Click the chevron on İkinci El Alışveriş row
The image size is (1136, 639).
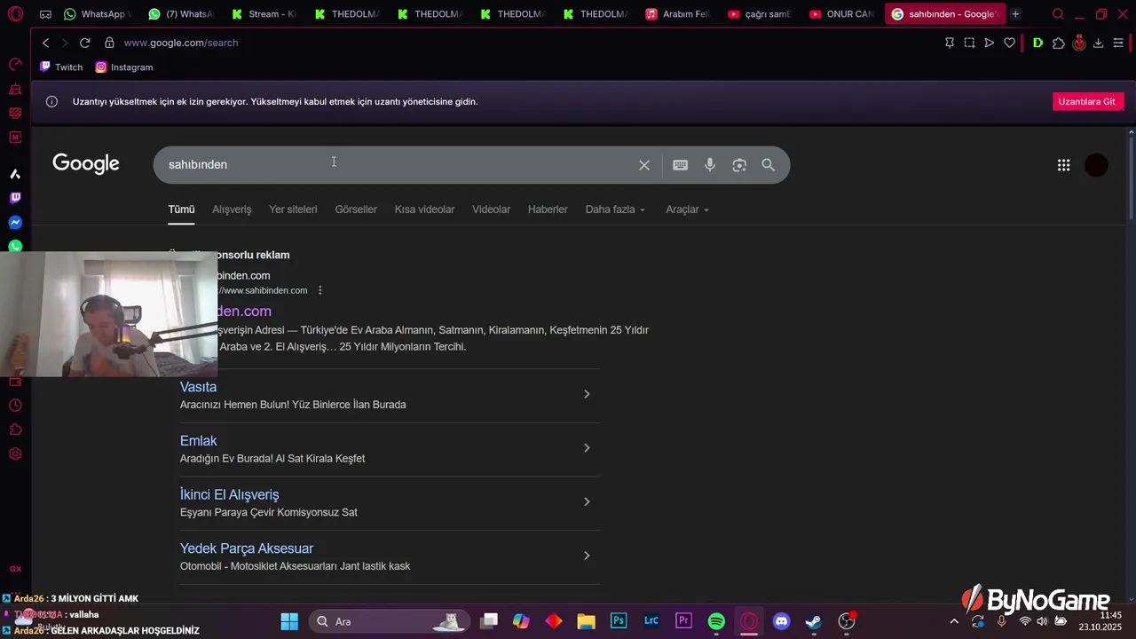click(x=587, y=502)
